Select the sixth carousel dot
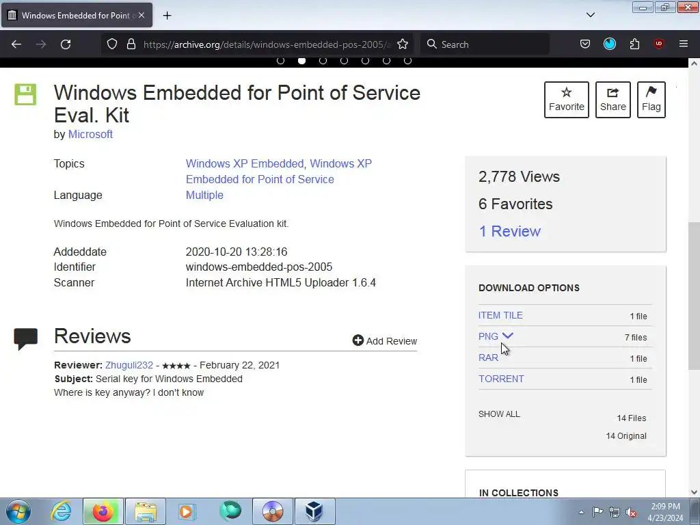The image size is (700, 525). (387, 61)
